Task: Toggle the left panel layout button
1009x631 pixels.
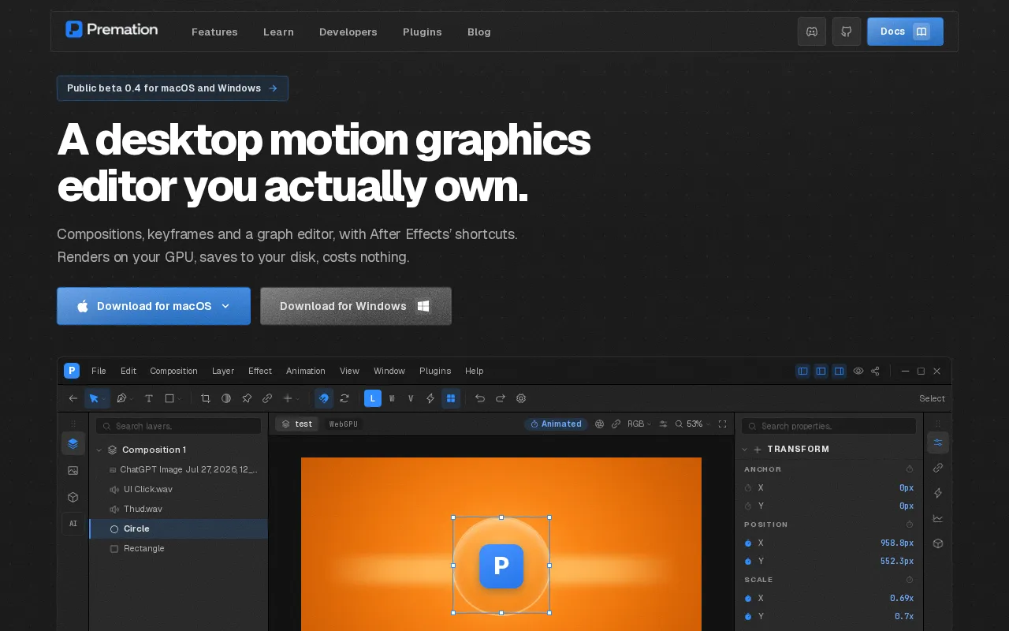Action: pyautogui.click(x=803, y=371)
